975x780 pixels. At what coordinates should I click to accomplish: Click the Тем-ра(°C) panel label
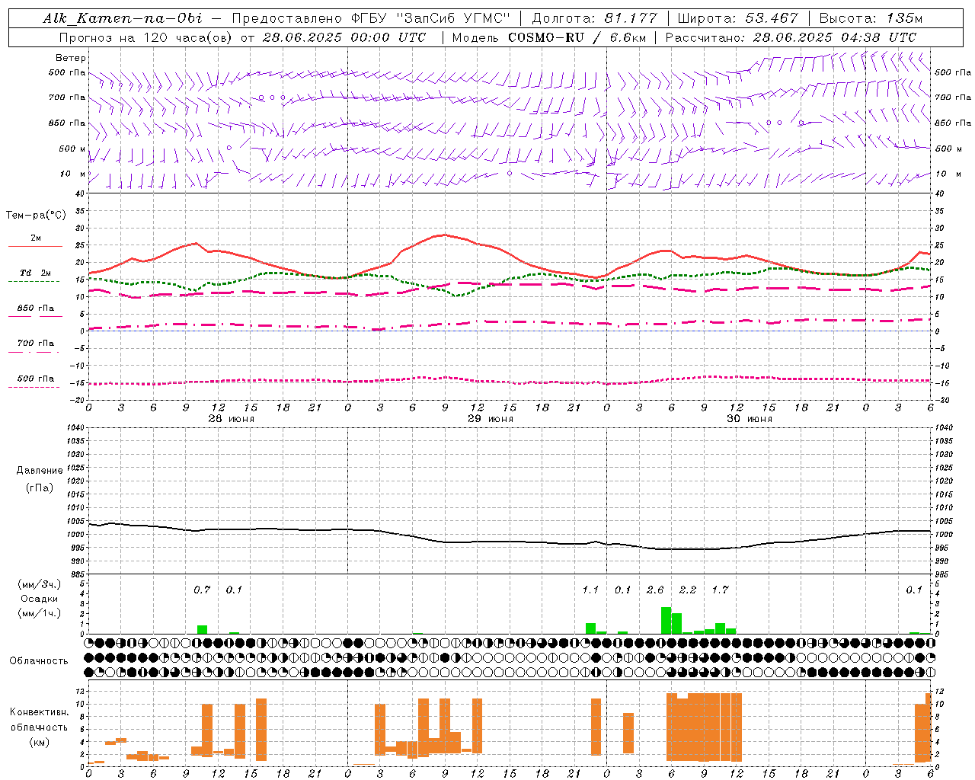36,216
